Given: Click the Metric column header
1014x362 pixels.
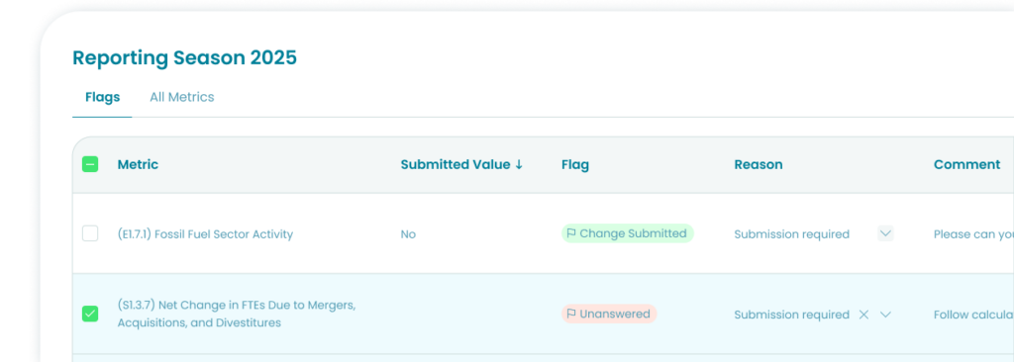Looking at the screenshot, I should 138,164.
